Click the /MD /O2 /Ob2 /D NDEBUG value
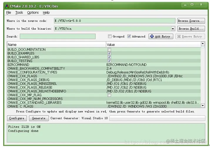 [126, 87]
